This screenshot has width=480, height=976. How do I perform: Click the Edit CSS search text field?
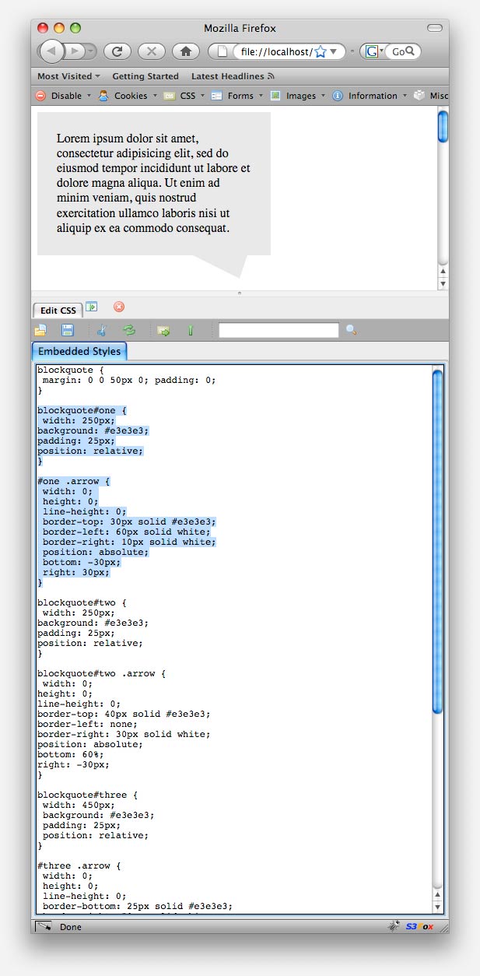click(x=279, y=331)
